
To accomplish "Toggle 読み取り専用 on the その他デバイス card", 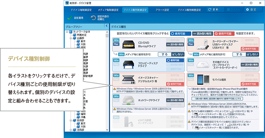I will [250, 65].
